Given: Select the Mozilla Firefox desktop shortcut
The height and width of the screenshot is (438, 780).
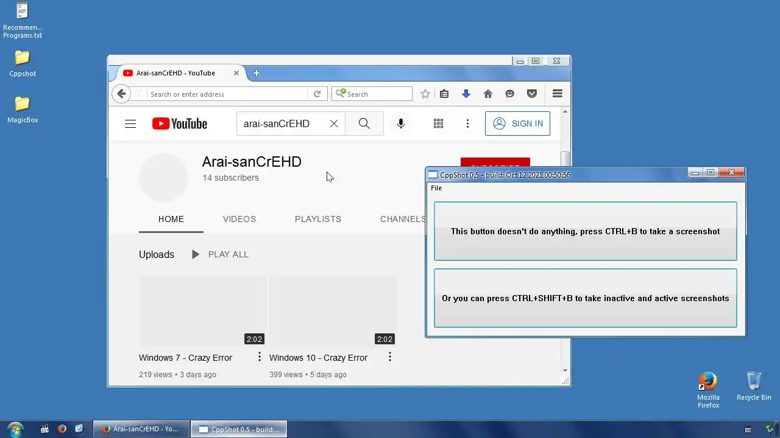Looking at the screenshot, I should point(708,390).
